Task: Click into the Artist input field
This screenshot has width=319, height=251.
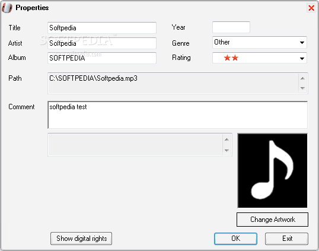Action: [102, 43]
